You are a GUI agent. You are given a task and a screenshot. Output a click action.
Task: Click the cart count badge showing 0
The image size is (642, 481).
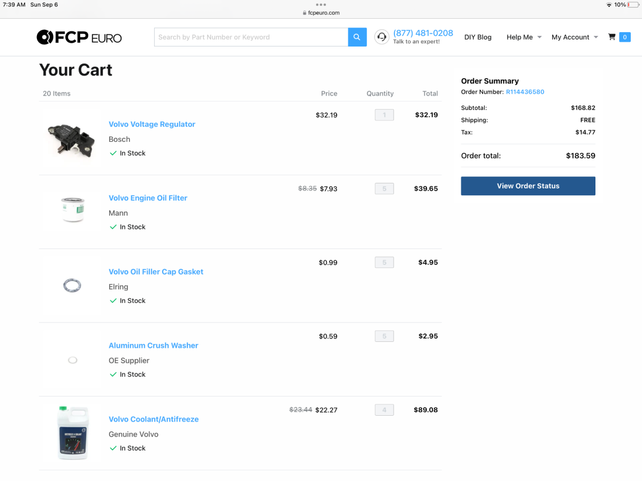[624, 37]
